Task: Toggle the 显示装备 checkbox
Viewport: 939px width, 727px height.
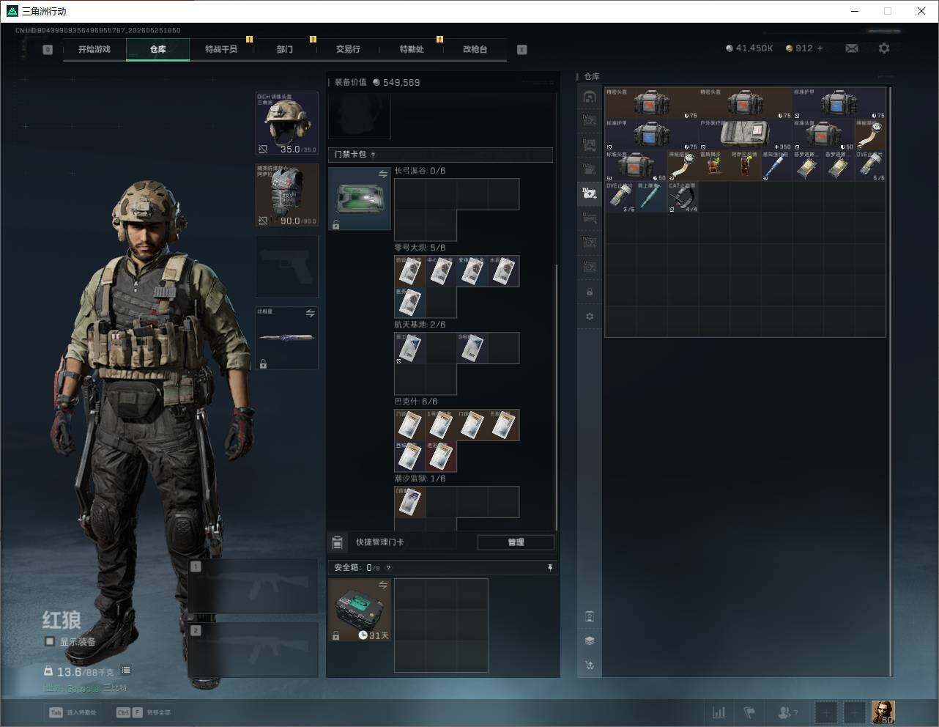Action: coord(50,641)
